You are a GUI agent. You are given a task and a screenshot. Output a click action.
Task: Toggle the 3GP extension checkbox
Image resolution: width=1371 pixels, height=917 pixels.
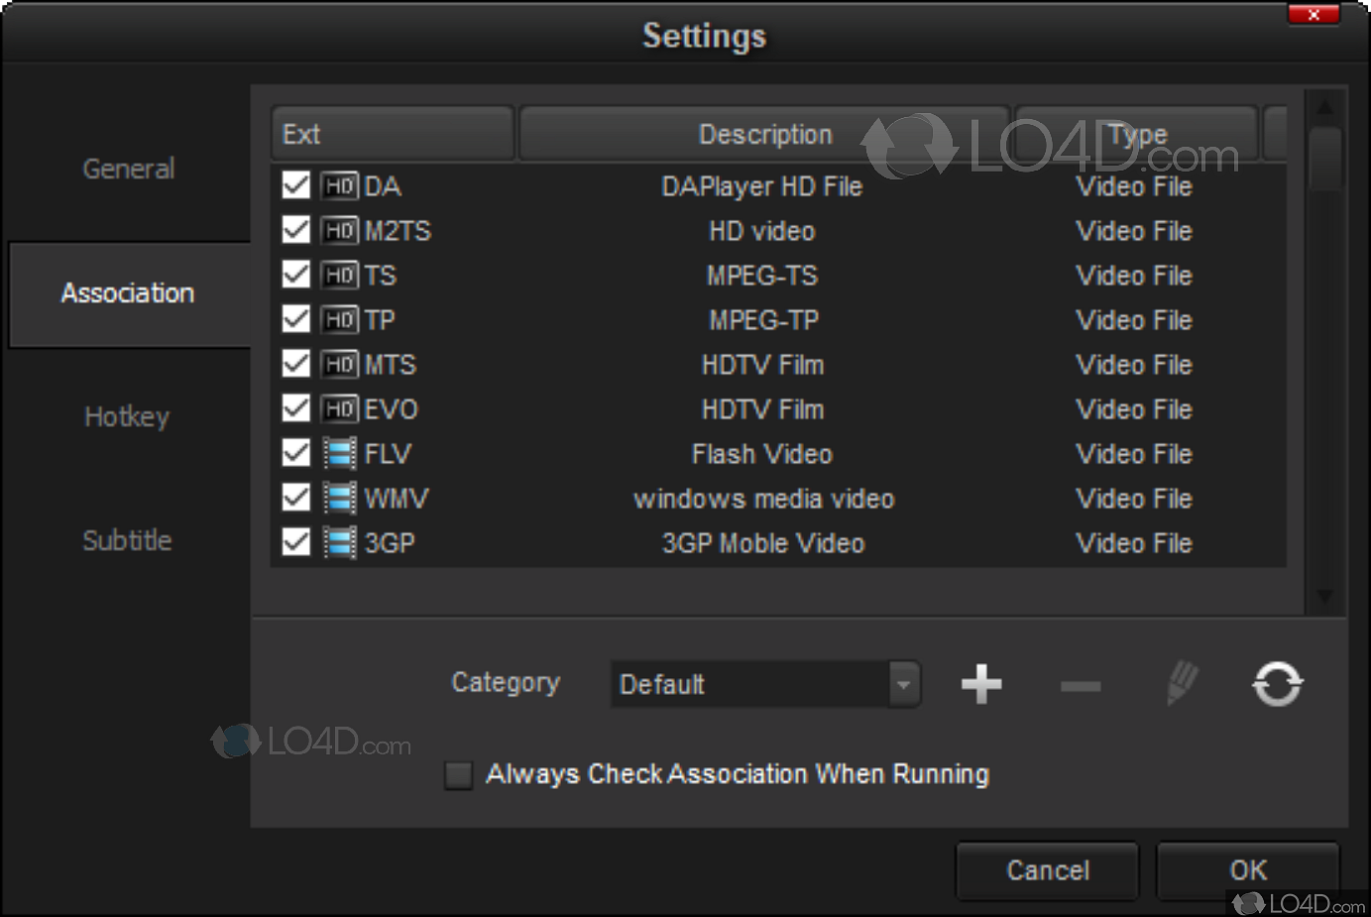click(296, 543)
